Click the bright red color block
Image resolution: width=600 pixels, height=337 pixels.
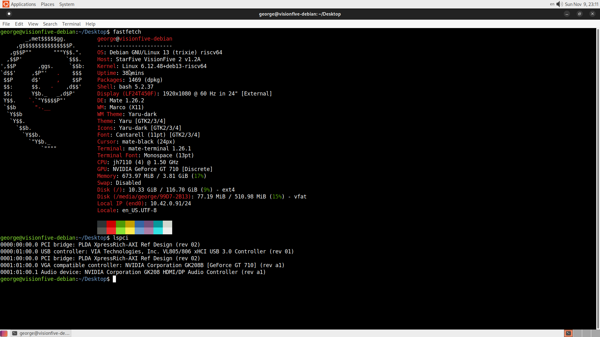point(111,231)
